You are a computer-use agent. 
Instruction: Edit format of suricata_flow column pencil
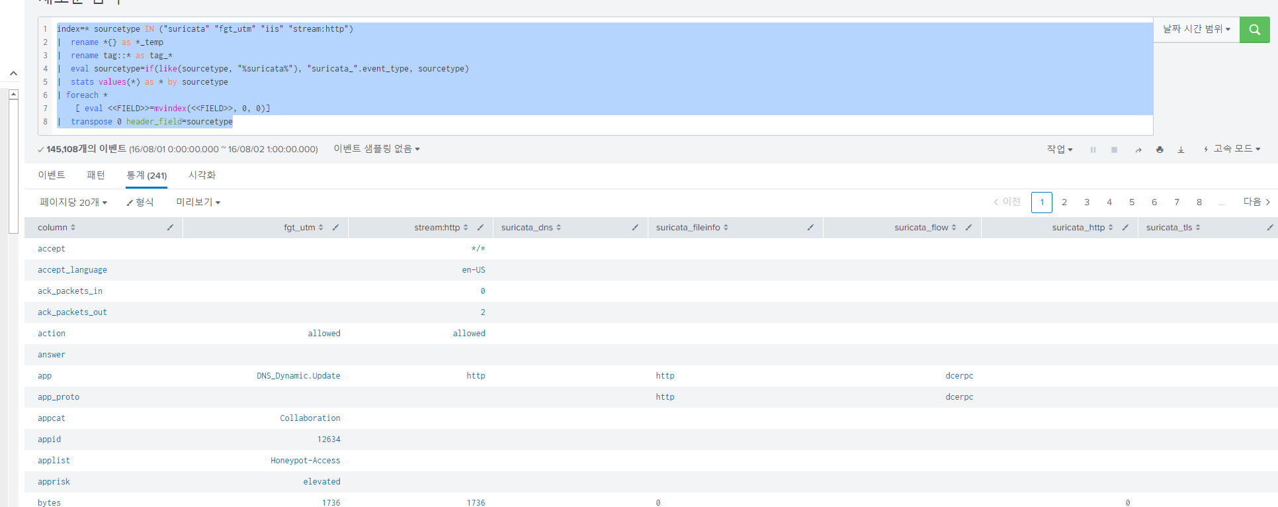[x=968, y=227]
